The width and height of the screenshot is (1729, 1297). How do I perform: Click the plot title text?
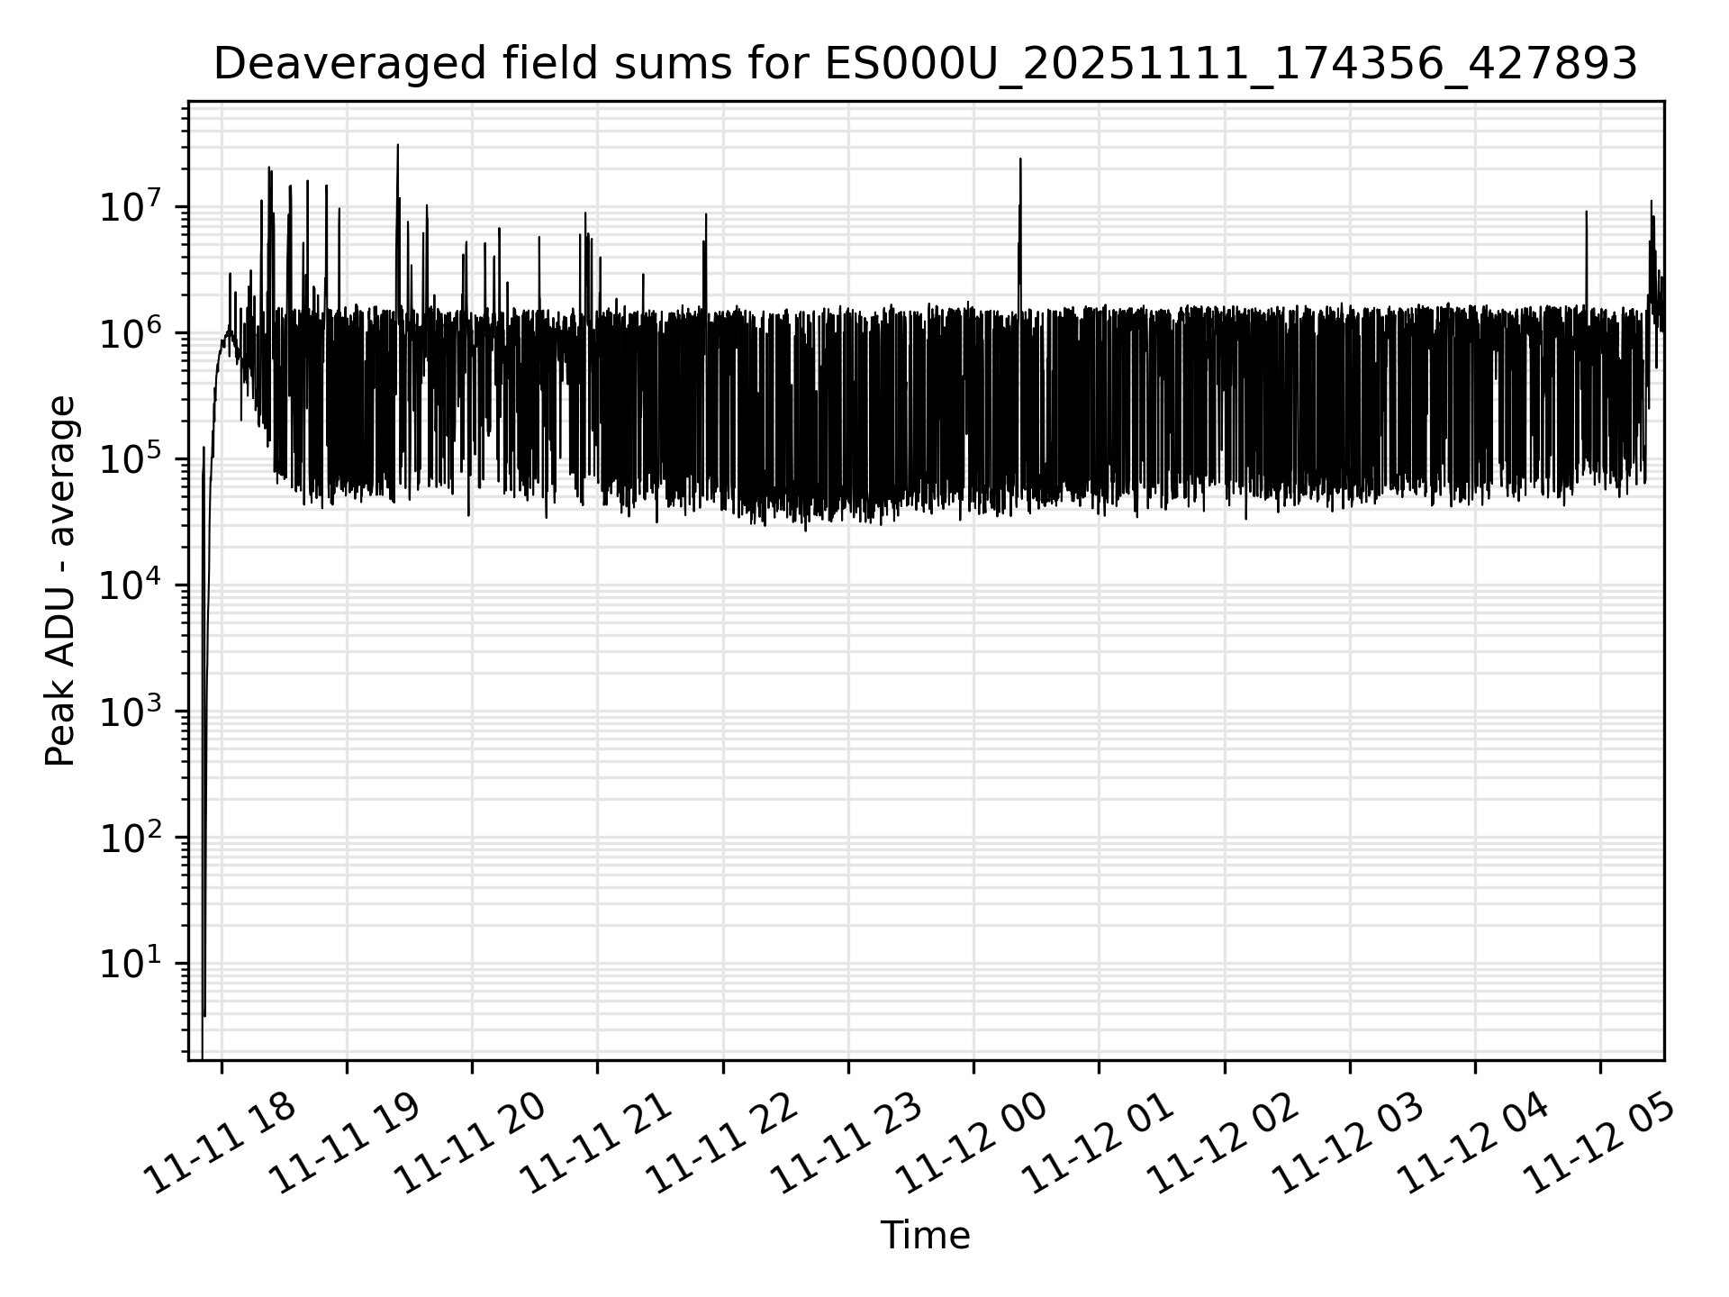click(925, 65)
